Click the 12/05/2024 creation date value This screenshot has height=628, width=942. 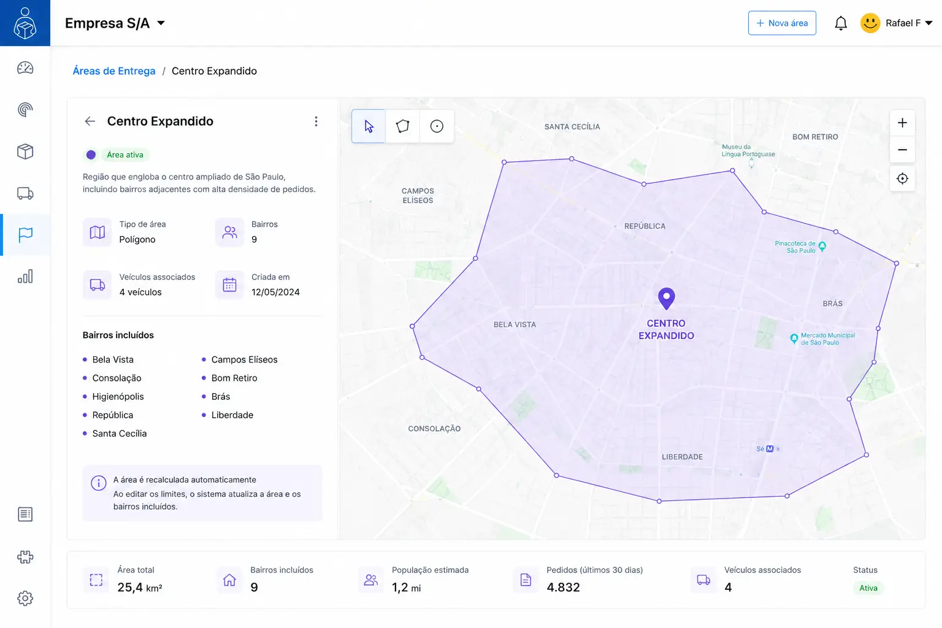coord(275,293)
